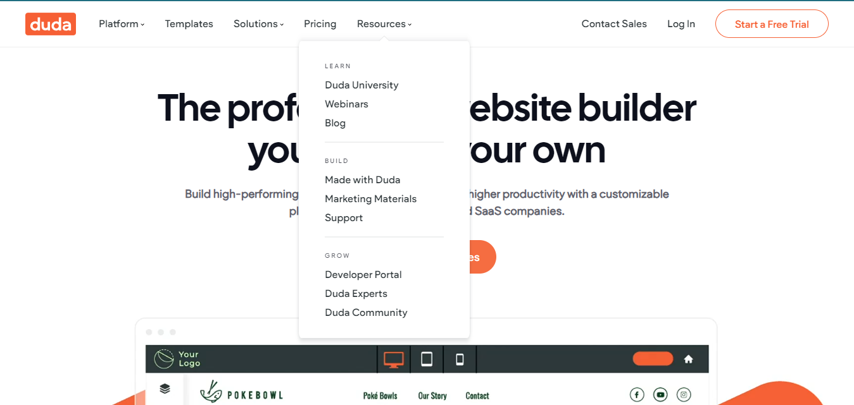This screenshot has height=405, width=854.
Task: Open the Duda University link
Action: coord(361,85)
